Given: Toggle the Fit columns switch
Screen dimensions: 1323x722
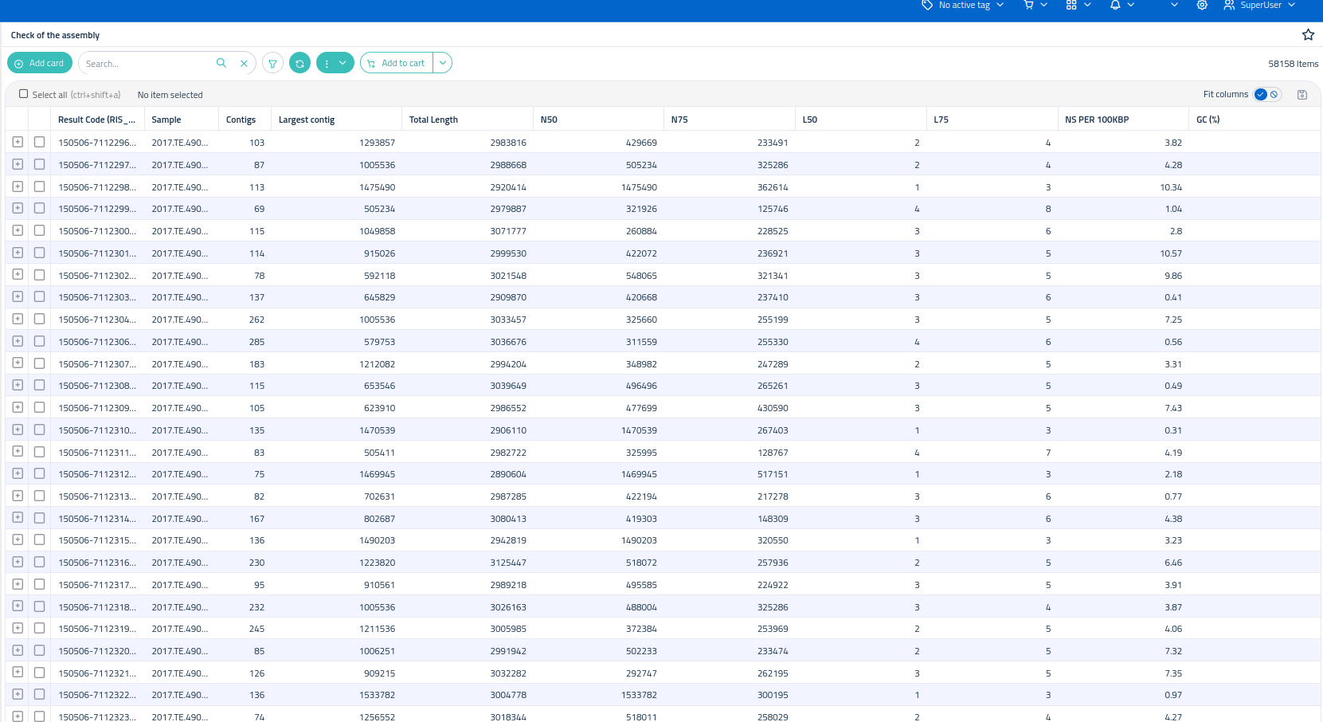Looking at the screenshot, I should pyautogui.click(x=1266, y=94).
